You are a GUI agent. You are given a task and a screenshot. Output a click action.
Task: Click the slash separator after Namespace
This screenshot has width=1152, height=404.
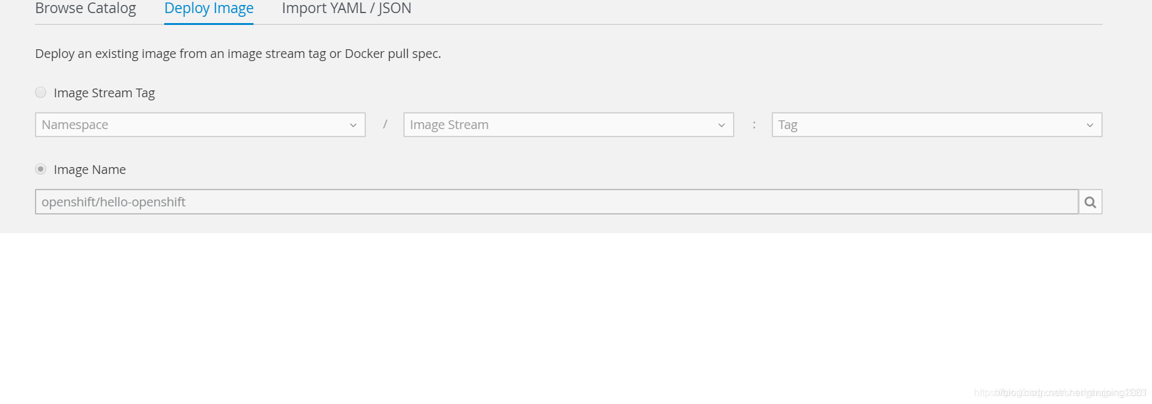[x=385, y=125]
